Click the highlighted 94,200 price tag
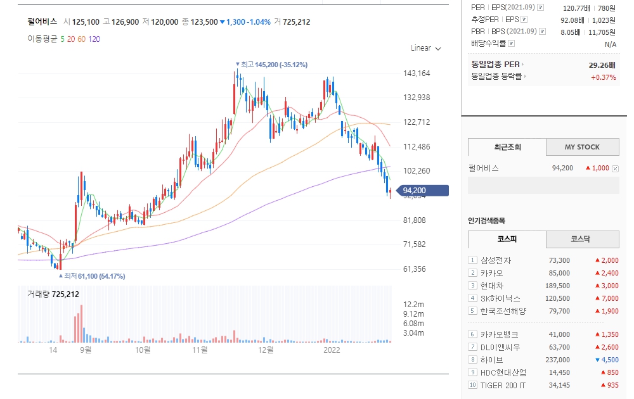 (x=422, y=189)
